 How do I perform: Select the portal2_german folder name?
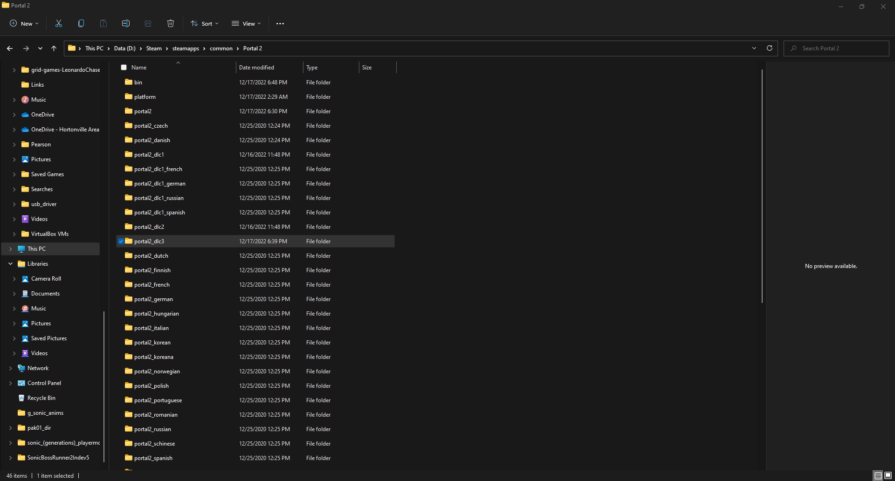[153, 299]
